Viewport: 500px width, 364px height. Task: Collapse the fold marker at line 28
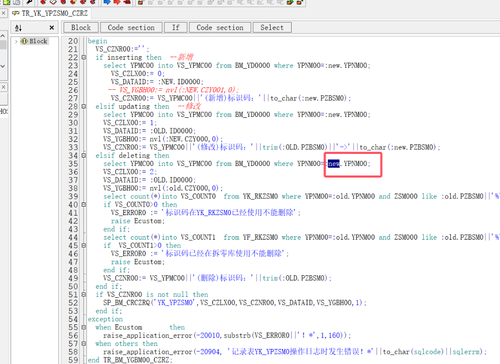83,107
